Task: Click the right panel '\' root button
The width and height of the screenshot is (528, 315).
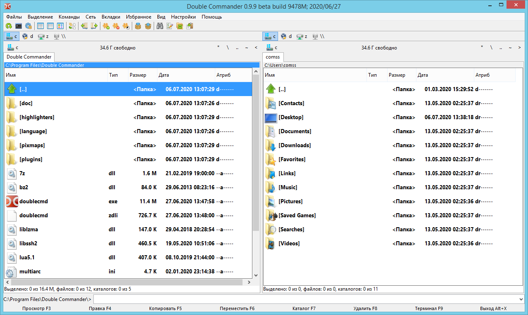Action: click(x=491, y=47)
